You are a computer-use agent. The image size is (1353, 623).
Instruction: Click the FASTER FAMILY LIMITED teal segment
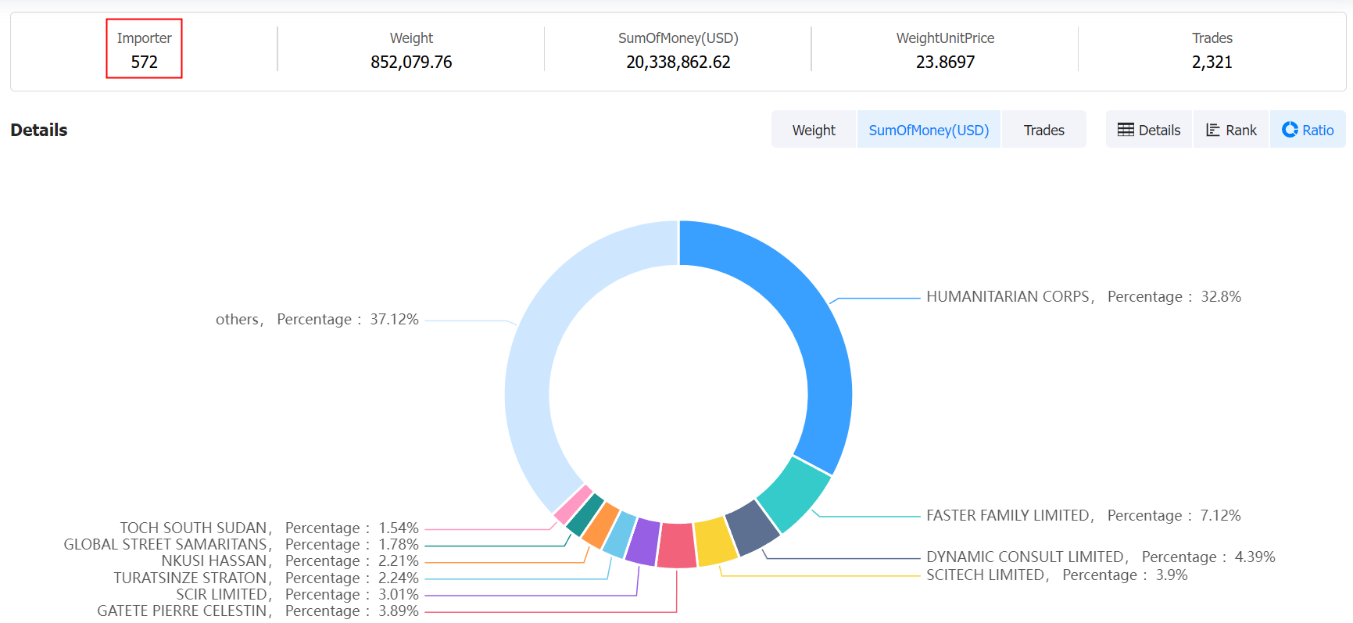coord(795,494)
